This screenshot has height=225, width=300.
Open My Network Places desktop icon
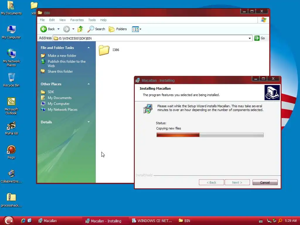[x=11, y=58]
